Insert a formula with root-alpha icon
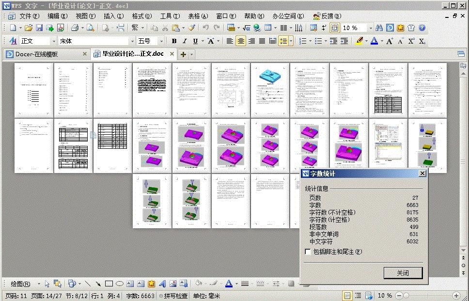Viewport: 469px width, 301px height. (246, 28)
